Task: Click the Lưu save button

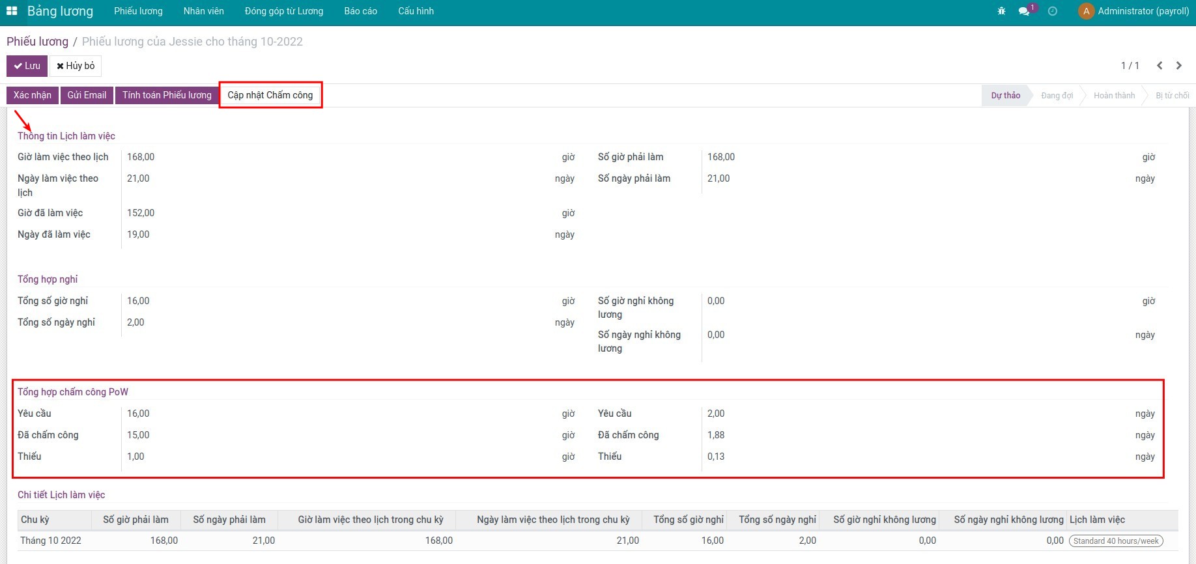Action: tap(27, 66)
